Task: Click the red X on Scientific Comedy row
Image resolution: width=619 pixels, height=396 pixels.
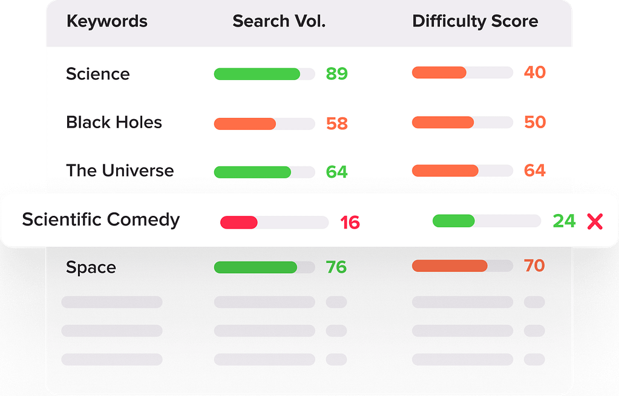Action: (595, 221)
